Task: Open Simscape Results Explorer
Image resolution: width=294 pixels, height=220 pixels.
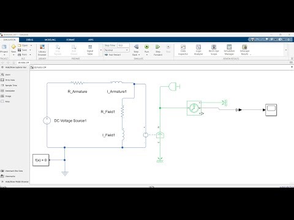Action: pos(244,50)
